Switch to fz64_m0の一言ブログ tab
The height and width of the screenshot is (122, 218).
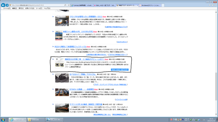coord(105,5)
